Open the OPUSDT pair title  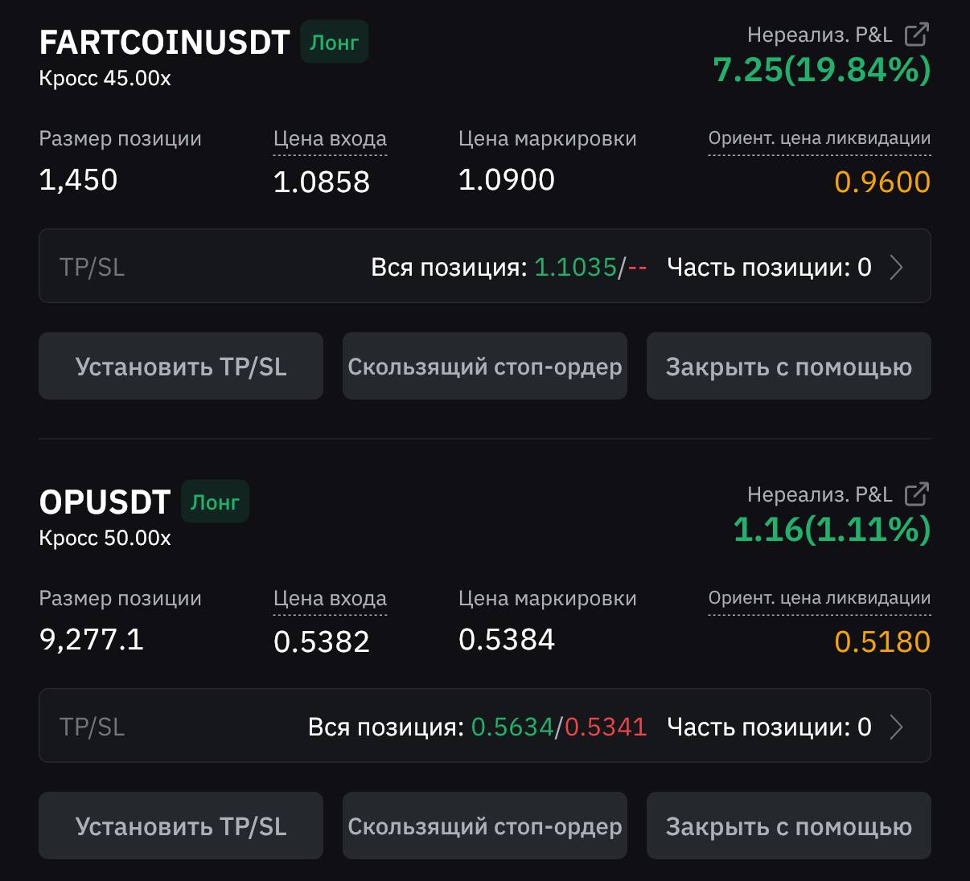(105, 502)
